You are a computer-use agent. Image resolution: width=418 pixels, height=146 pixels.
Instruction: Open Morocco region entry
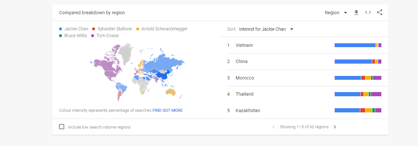pyautogui.click(x=304, y=78)
